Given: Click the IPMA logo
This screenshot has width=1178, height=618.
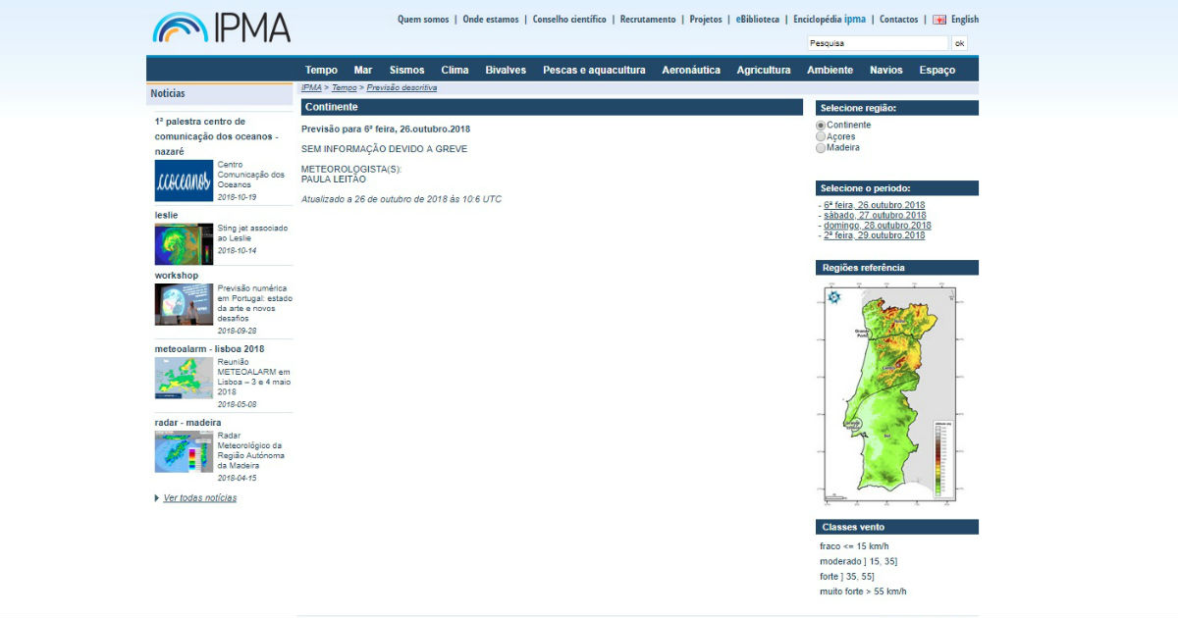Looking at the screenshot, I should [x=222, y=27].
